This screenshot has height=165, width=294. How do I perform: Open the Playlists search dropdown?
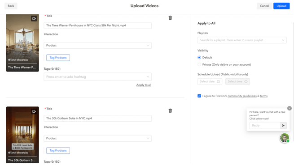[242, 40]
